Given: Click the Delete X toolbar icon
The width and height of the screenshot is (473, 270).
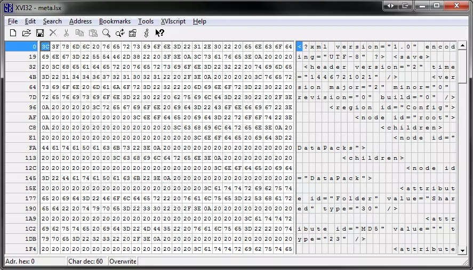Looking at the screenshot, I should 53,33.
